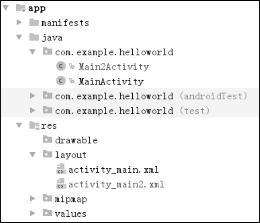The width and height of the screenshot is (260, 223).
Task: Click the drawable folder icon
Action: click(48, 140)
